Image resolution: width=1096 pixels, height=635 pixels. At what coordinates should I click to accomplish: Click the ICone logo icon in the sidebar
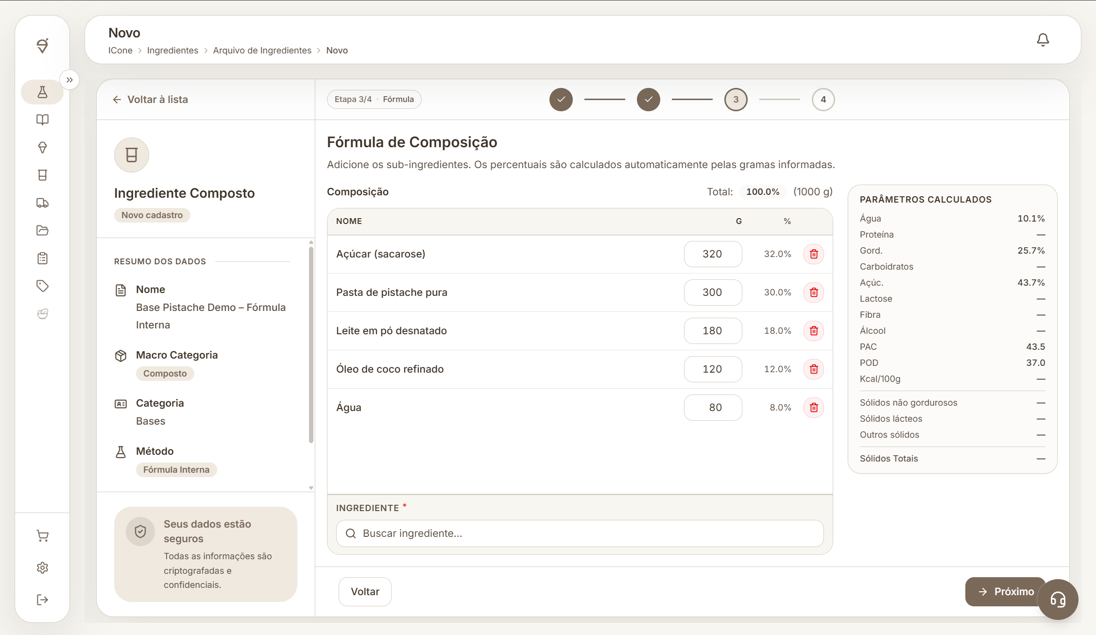coord(42,46)
